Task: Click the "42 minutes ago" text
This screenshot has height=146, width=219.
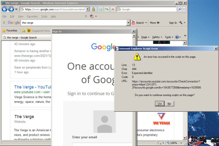Action: (x=25, y=44)
